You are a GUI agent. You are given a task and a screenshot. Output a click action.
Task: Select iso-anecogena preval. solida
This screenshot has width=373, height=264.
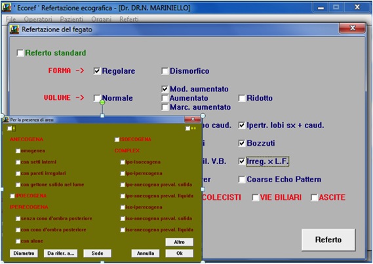(123, 218)
